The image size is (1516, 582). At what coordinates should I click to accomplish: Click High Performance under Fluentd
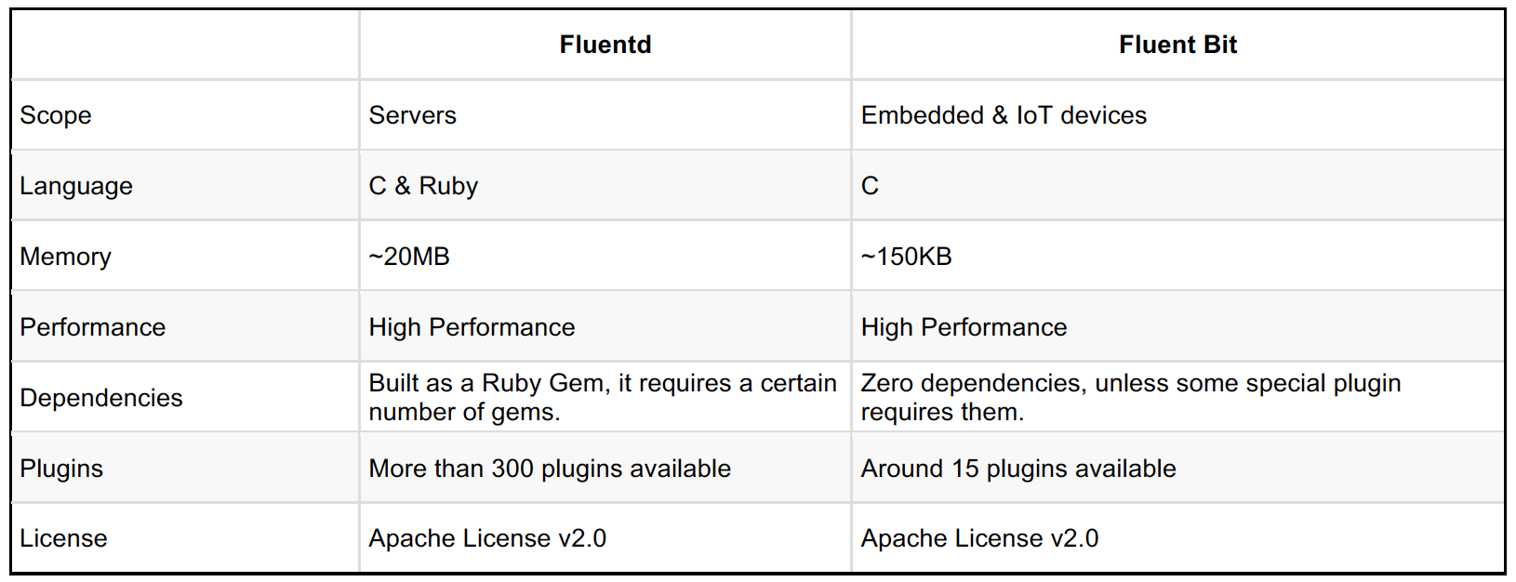tap(472, 327)
